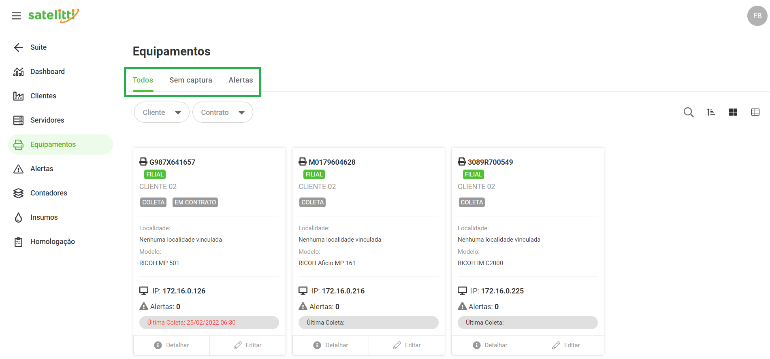
Task: Click the Homologação clipboard icon
Action: (x=18, y=242)
